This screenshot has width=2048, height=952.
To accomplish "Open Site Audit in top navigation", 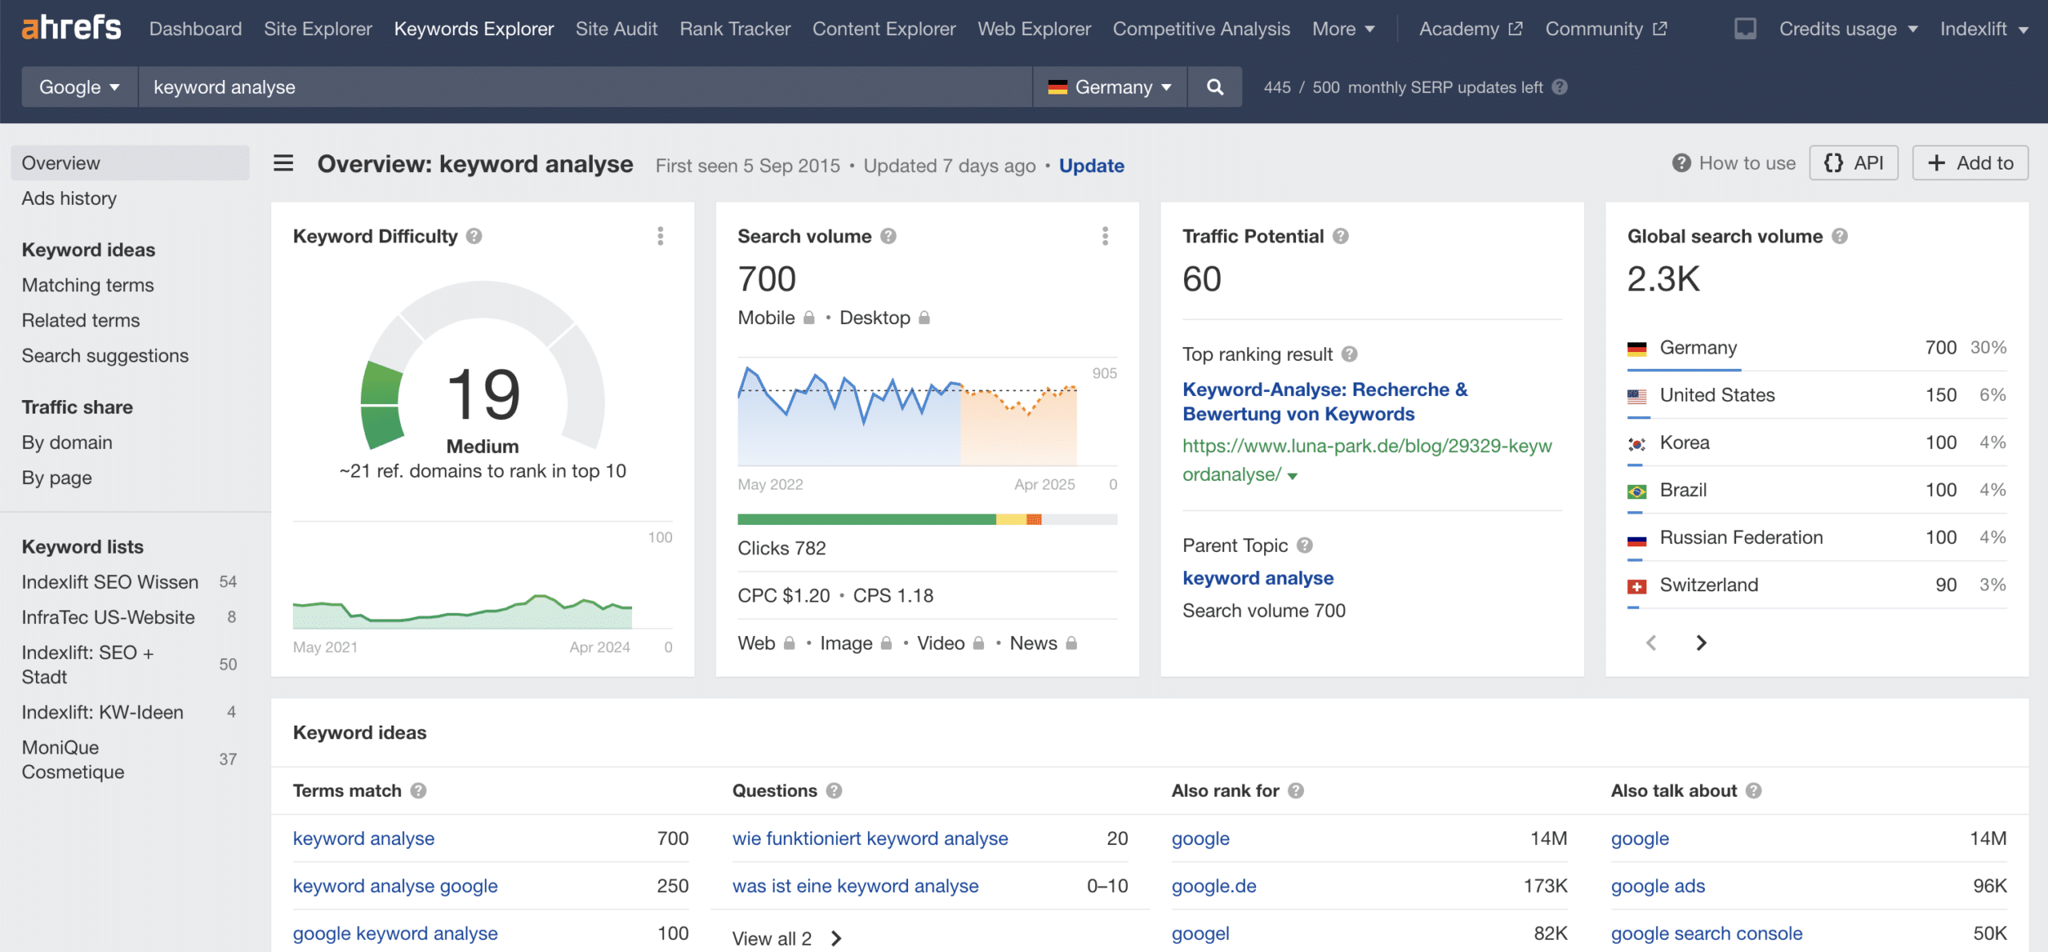I will click(x=616, y=29).
